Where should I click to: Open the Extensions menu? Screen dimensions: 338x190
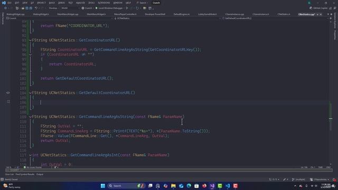104,3
